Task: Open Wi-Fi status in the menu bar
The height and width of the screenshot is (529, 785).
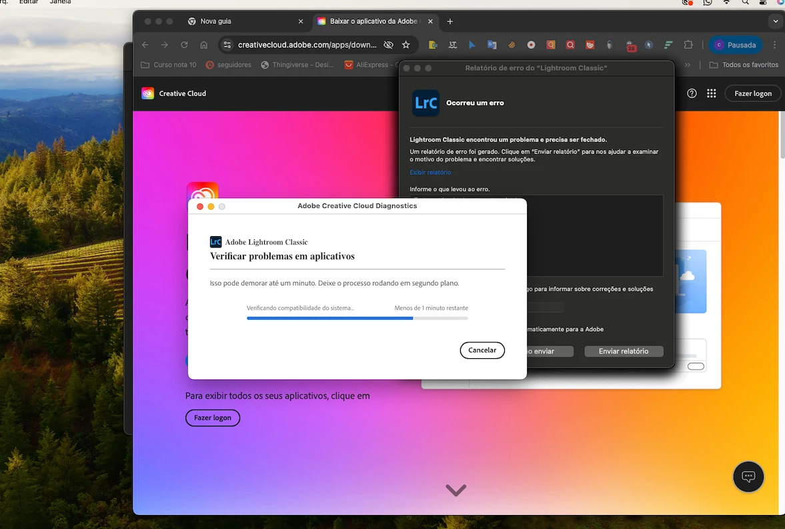Action: click(x=726, y=2)
